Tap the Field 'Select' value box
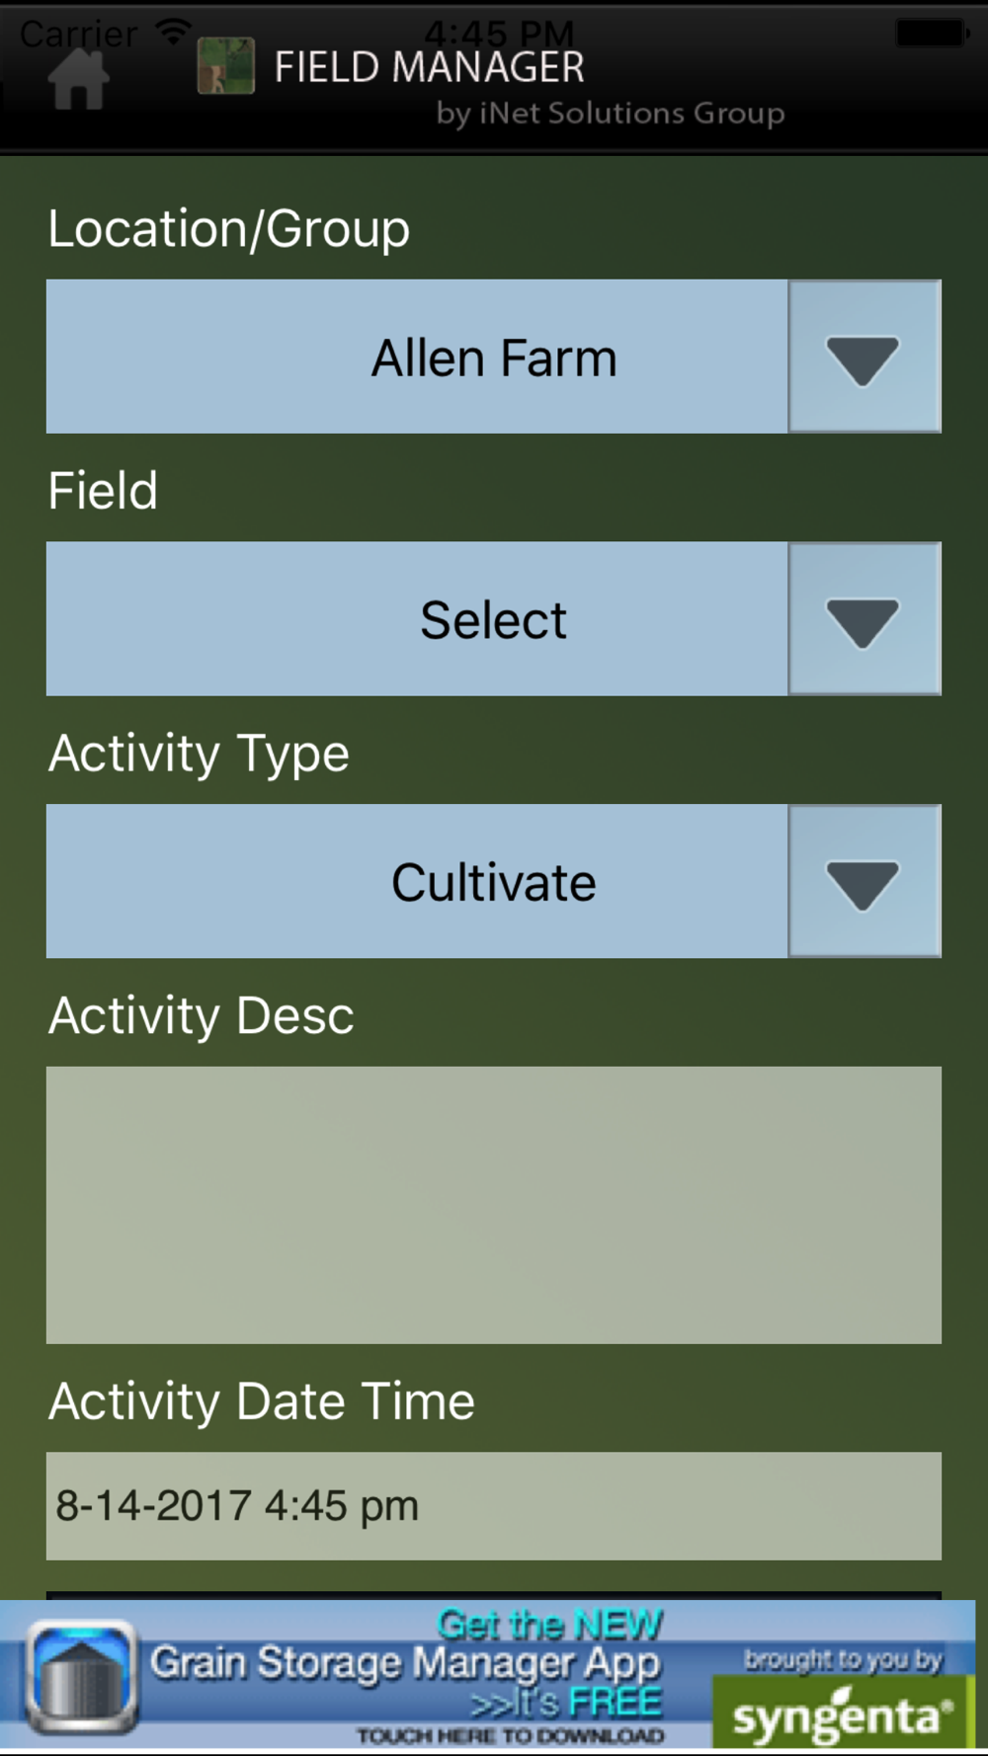This screenshot has width=988, height=1756. pos(417,619)
